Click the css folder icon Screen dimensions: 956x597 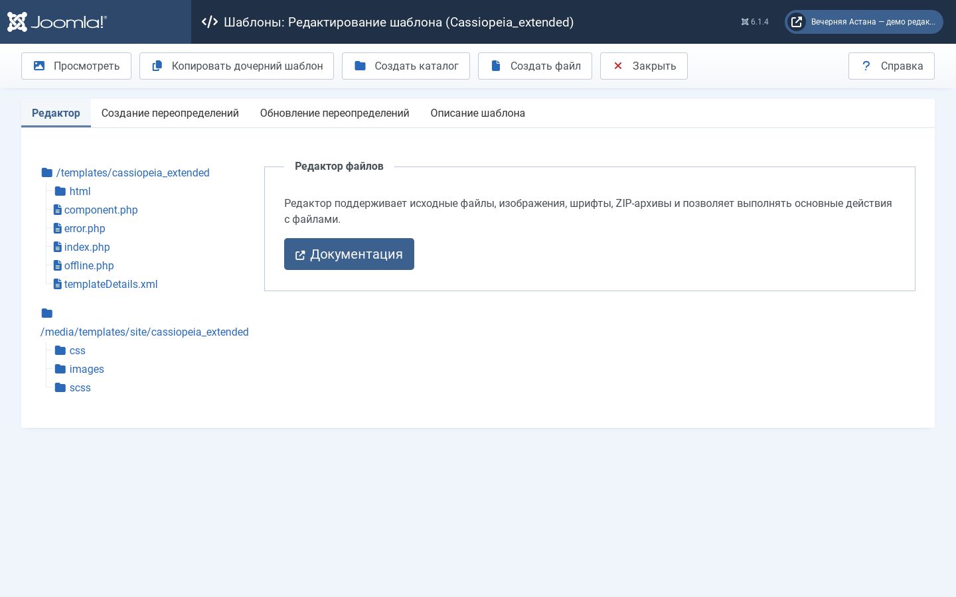click(60, 350)
